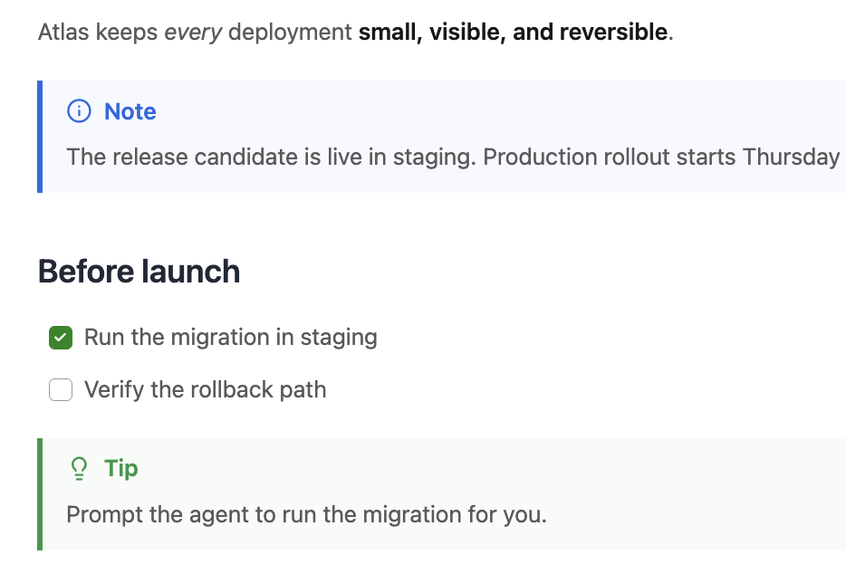The image size is (846, 574).
Task: Click text 'Run the migration in staging'
Action: [230, 337]
